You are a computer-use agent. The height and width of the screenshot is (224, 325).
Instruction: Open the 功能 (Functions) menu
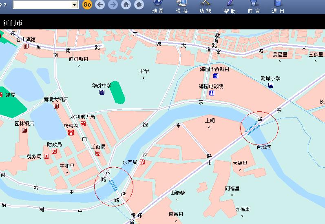[205, 7]
